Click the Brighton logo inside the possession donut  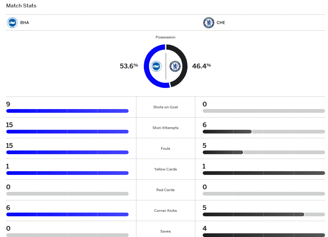tap(156, 66)
